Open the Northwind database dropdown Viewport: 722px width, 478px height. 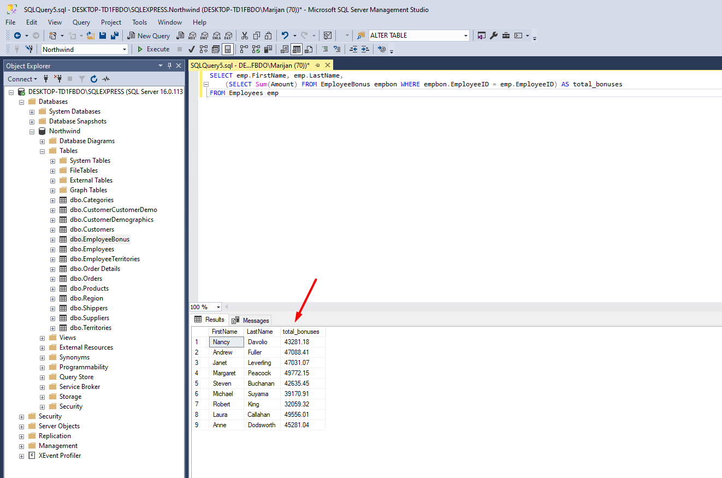coord(125,49)
